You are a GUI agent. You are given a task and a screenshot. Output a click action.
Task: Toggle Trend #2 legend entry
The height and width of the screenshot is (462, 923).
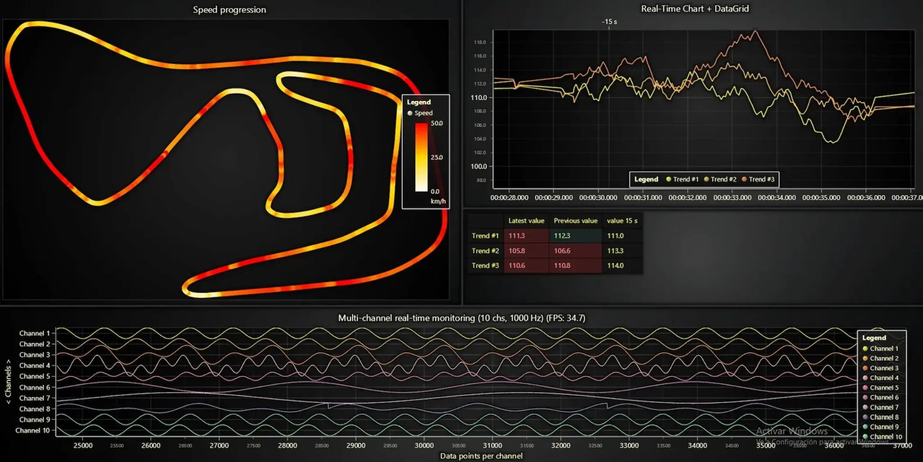[720, 179]
